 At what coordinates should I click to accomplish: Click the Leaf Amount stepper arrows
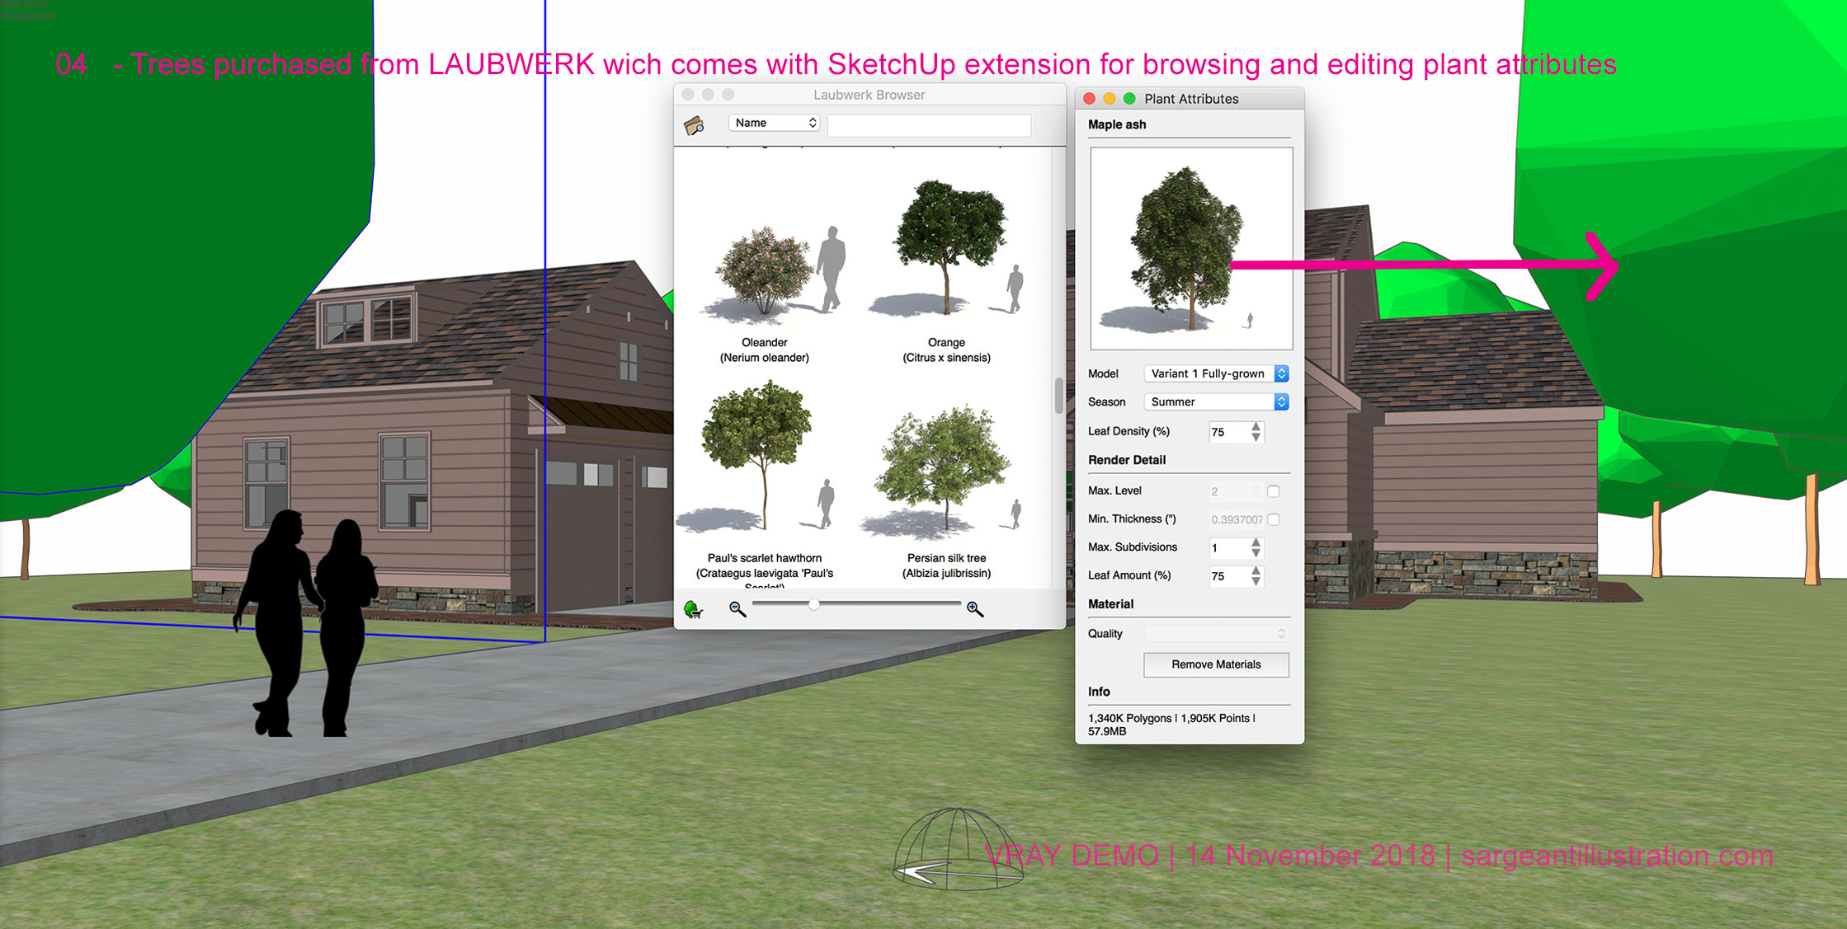[x=1256, y=576]
